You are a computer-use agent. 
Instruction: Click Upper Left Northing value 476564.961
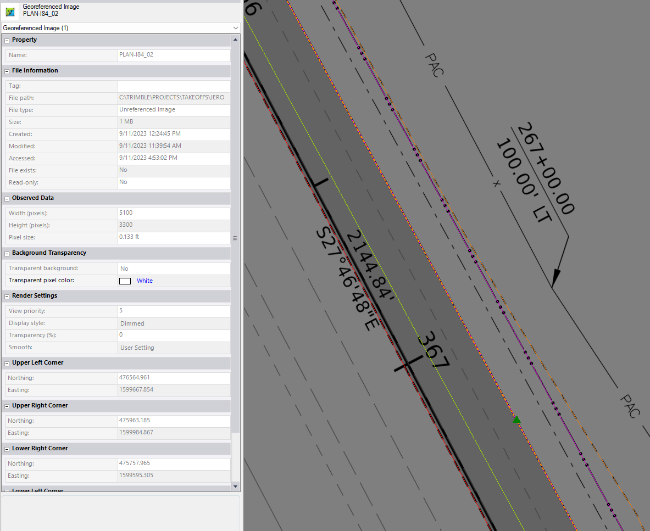[x=174, y=378]
